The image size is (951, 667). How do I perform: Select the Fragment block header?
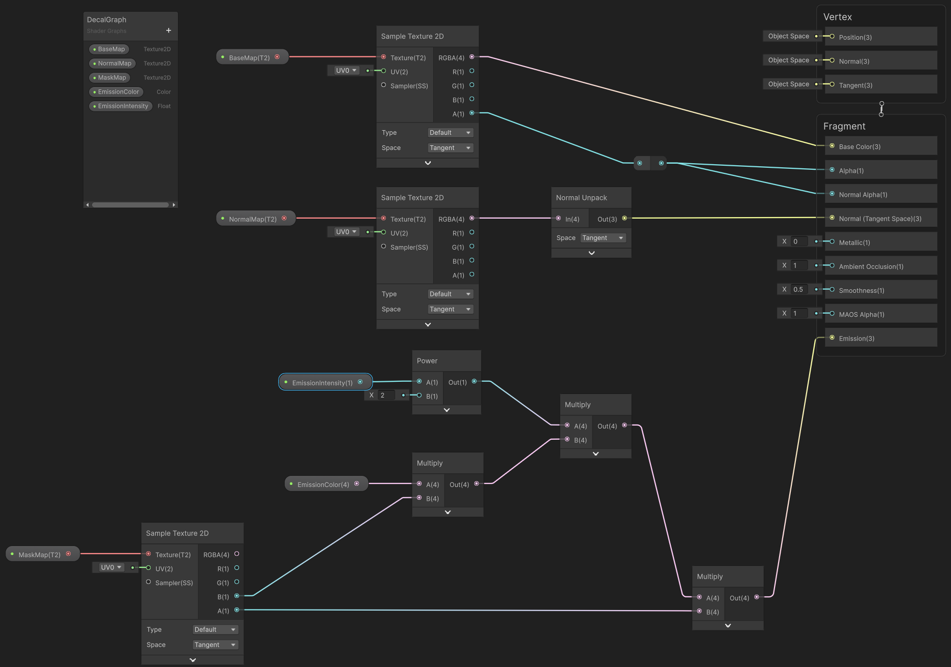click(844, 126)
